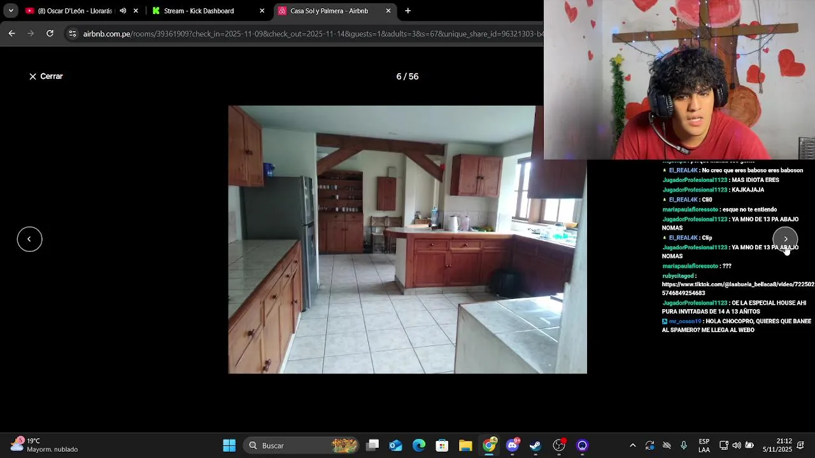This screenshot has width=815, height=458.
Task: Click rubycitagod username in chat
Action: 677,276
